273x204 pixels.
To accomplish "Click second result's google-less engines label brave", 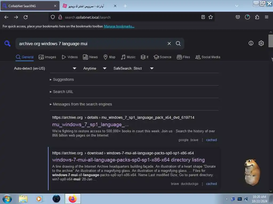I will coord(175,184).
